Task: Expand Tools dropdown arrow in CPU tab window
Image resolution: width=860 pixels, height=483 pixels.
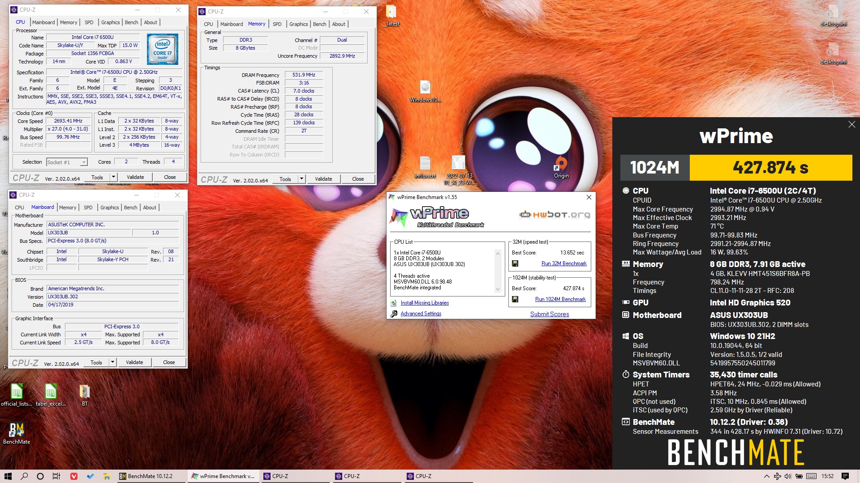Action: [113, 177]
